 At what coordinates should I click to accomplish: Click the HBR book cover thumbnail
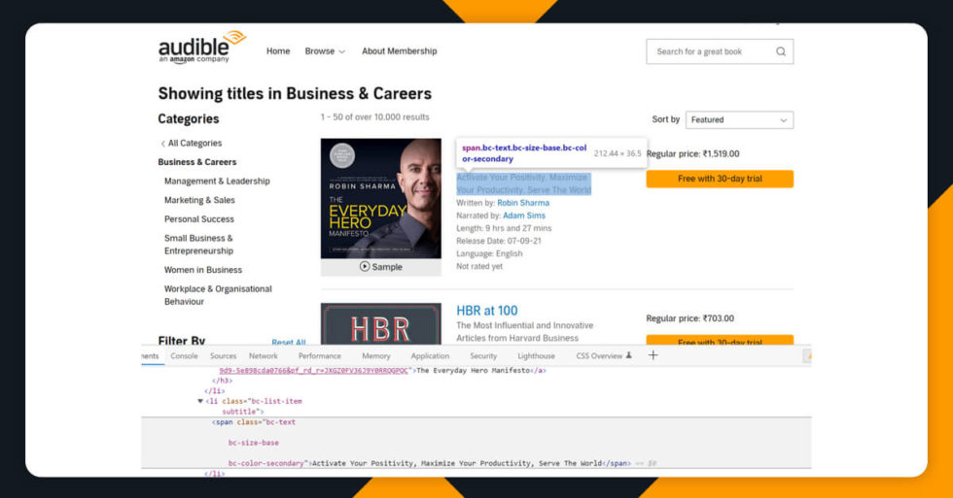click(381, 324)
